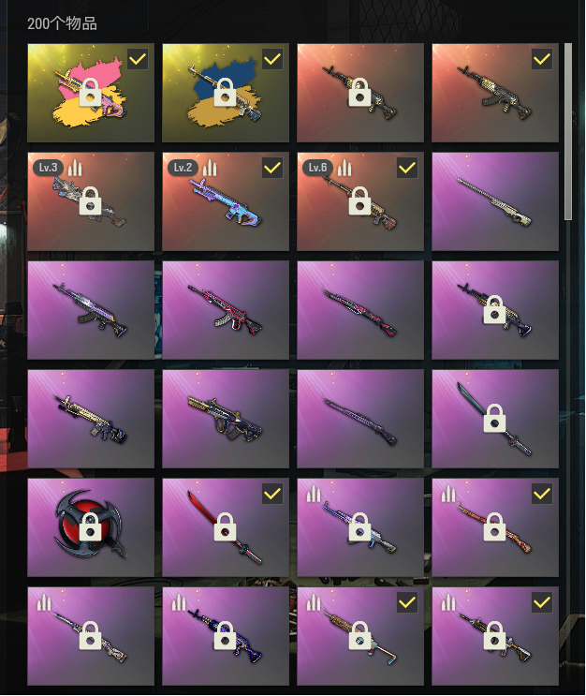Toggle checkmark on the Lv.2 blue rifle
Viewport: 586px width, 696px height.
click(272, 168)
